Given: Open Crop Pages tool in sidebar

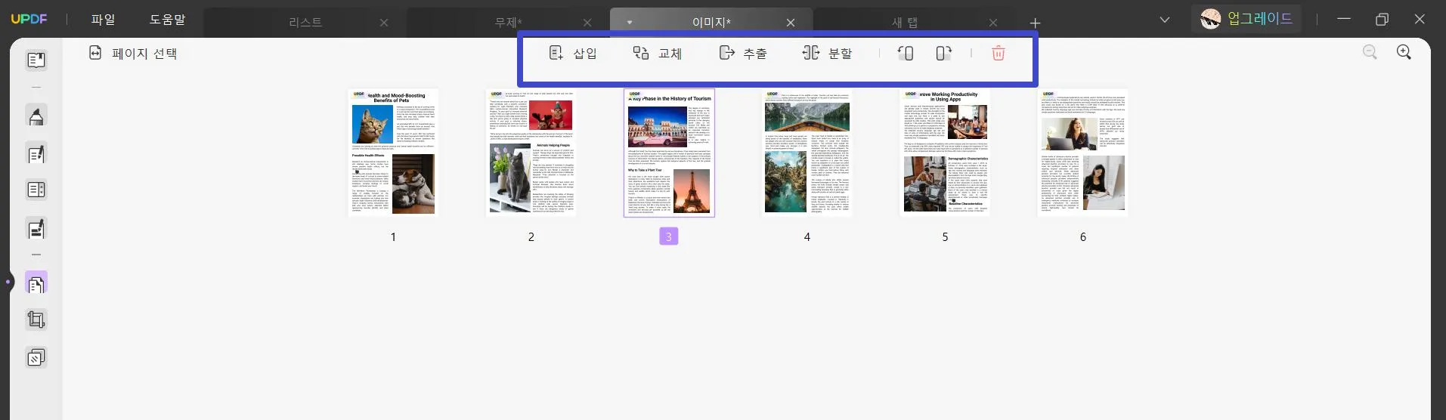Looking at the screenshot, I should (x=36, y=320).
